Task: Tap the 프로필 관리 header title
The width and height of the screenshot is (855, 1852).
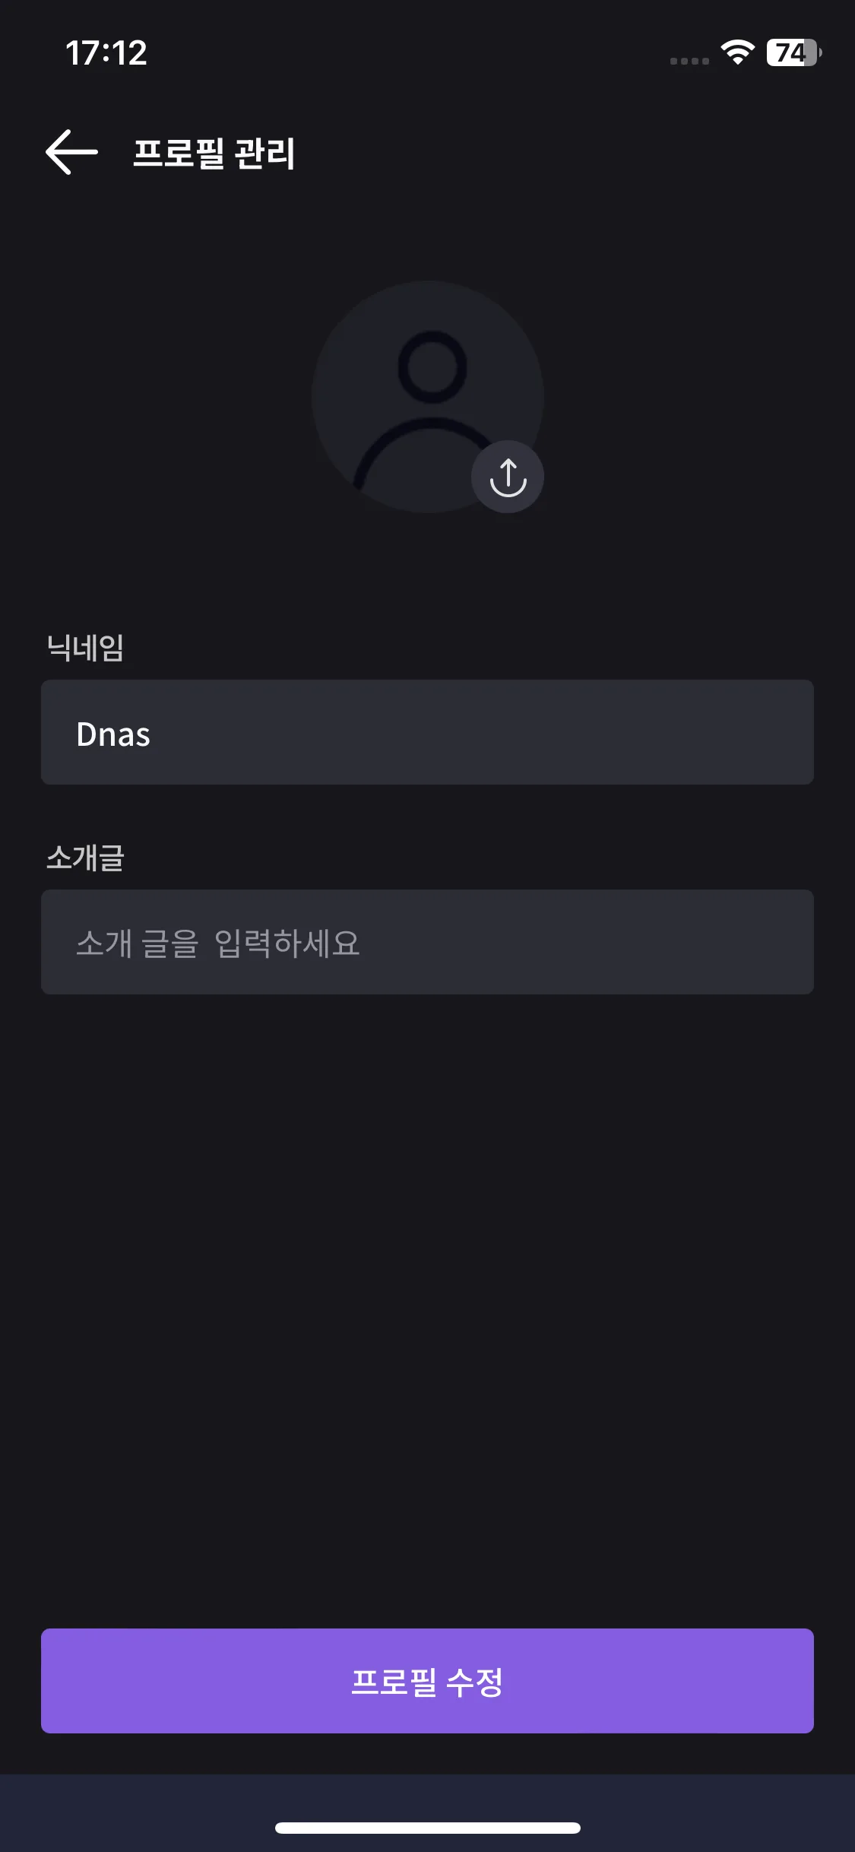Action: [x=214, y=153]
